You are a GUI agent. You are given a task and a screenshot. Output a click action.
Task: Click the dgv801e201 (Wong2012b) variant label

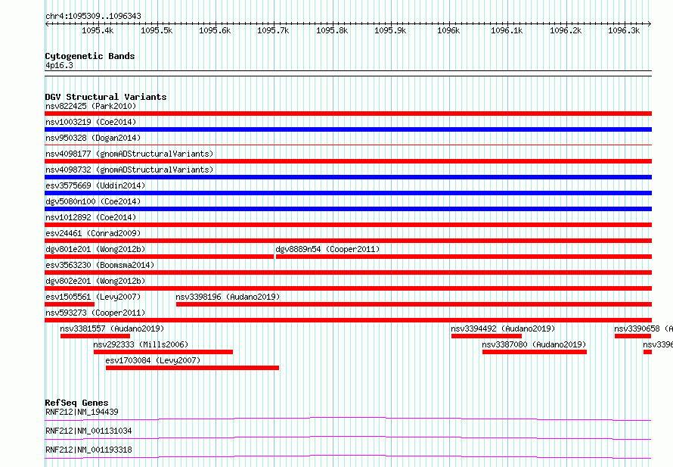[x=95, y=249]
